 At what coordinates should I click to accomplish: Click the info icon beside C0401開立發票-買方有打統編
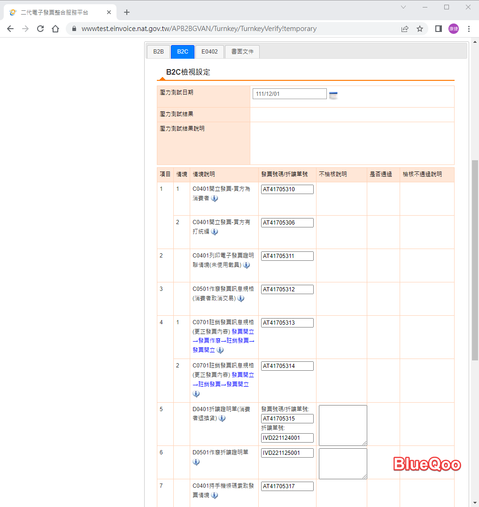214,232
